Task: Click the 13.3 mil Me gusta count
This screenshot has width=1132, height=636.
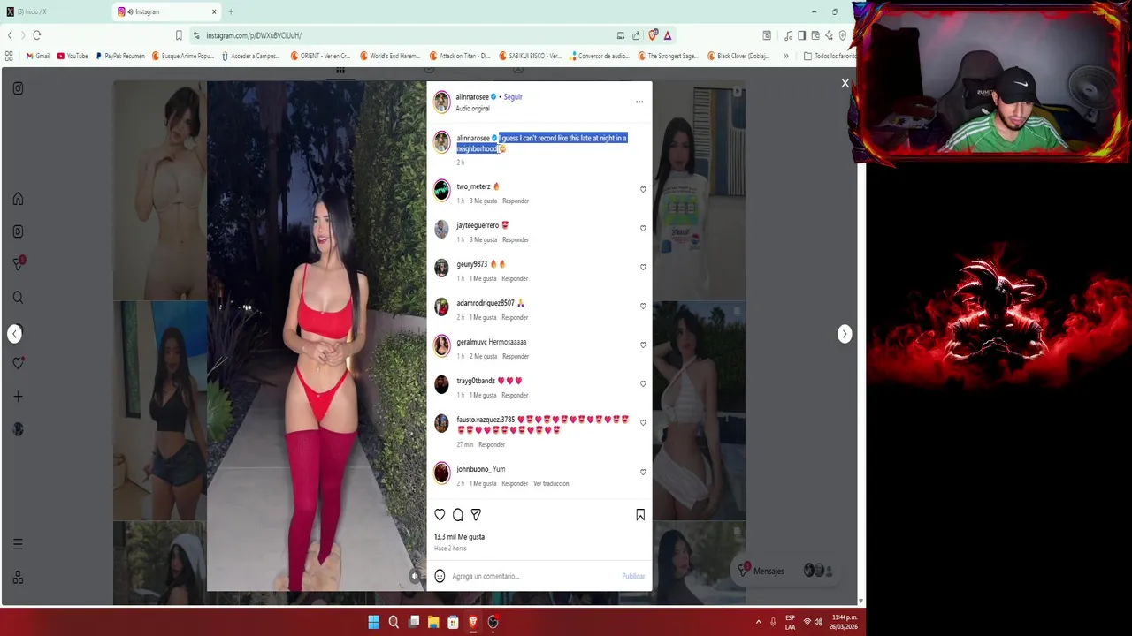Action: (x=459, y=536)
